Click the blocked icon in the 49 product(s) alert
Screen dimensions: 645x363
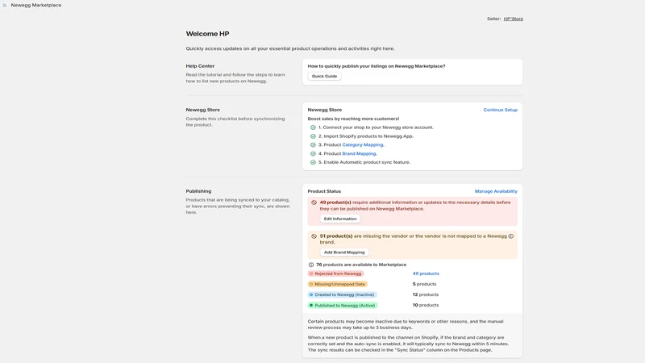pyautogui.click(x=314, y=202)
